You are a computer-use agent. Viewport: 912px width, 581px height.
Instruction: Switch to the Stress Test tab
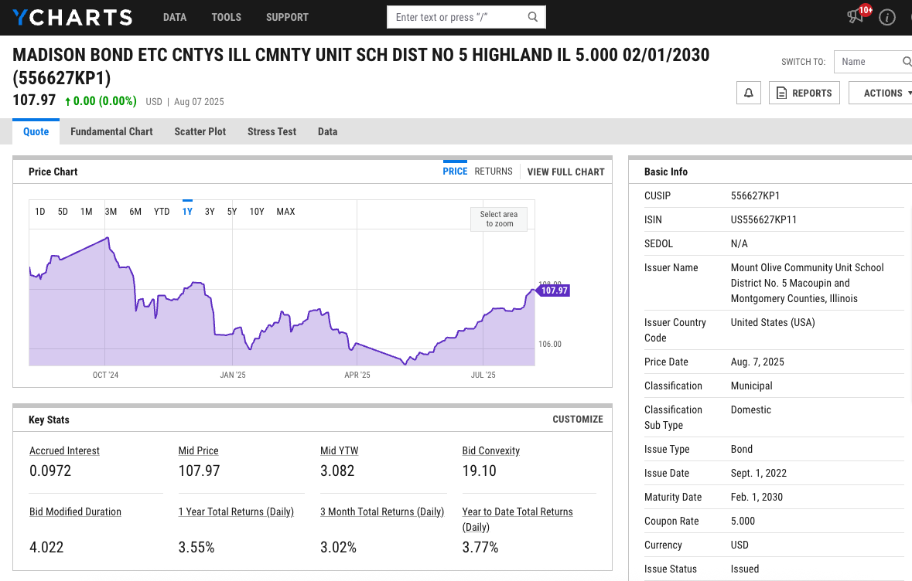point(272,131)
